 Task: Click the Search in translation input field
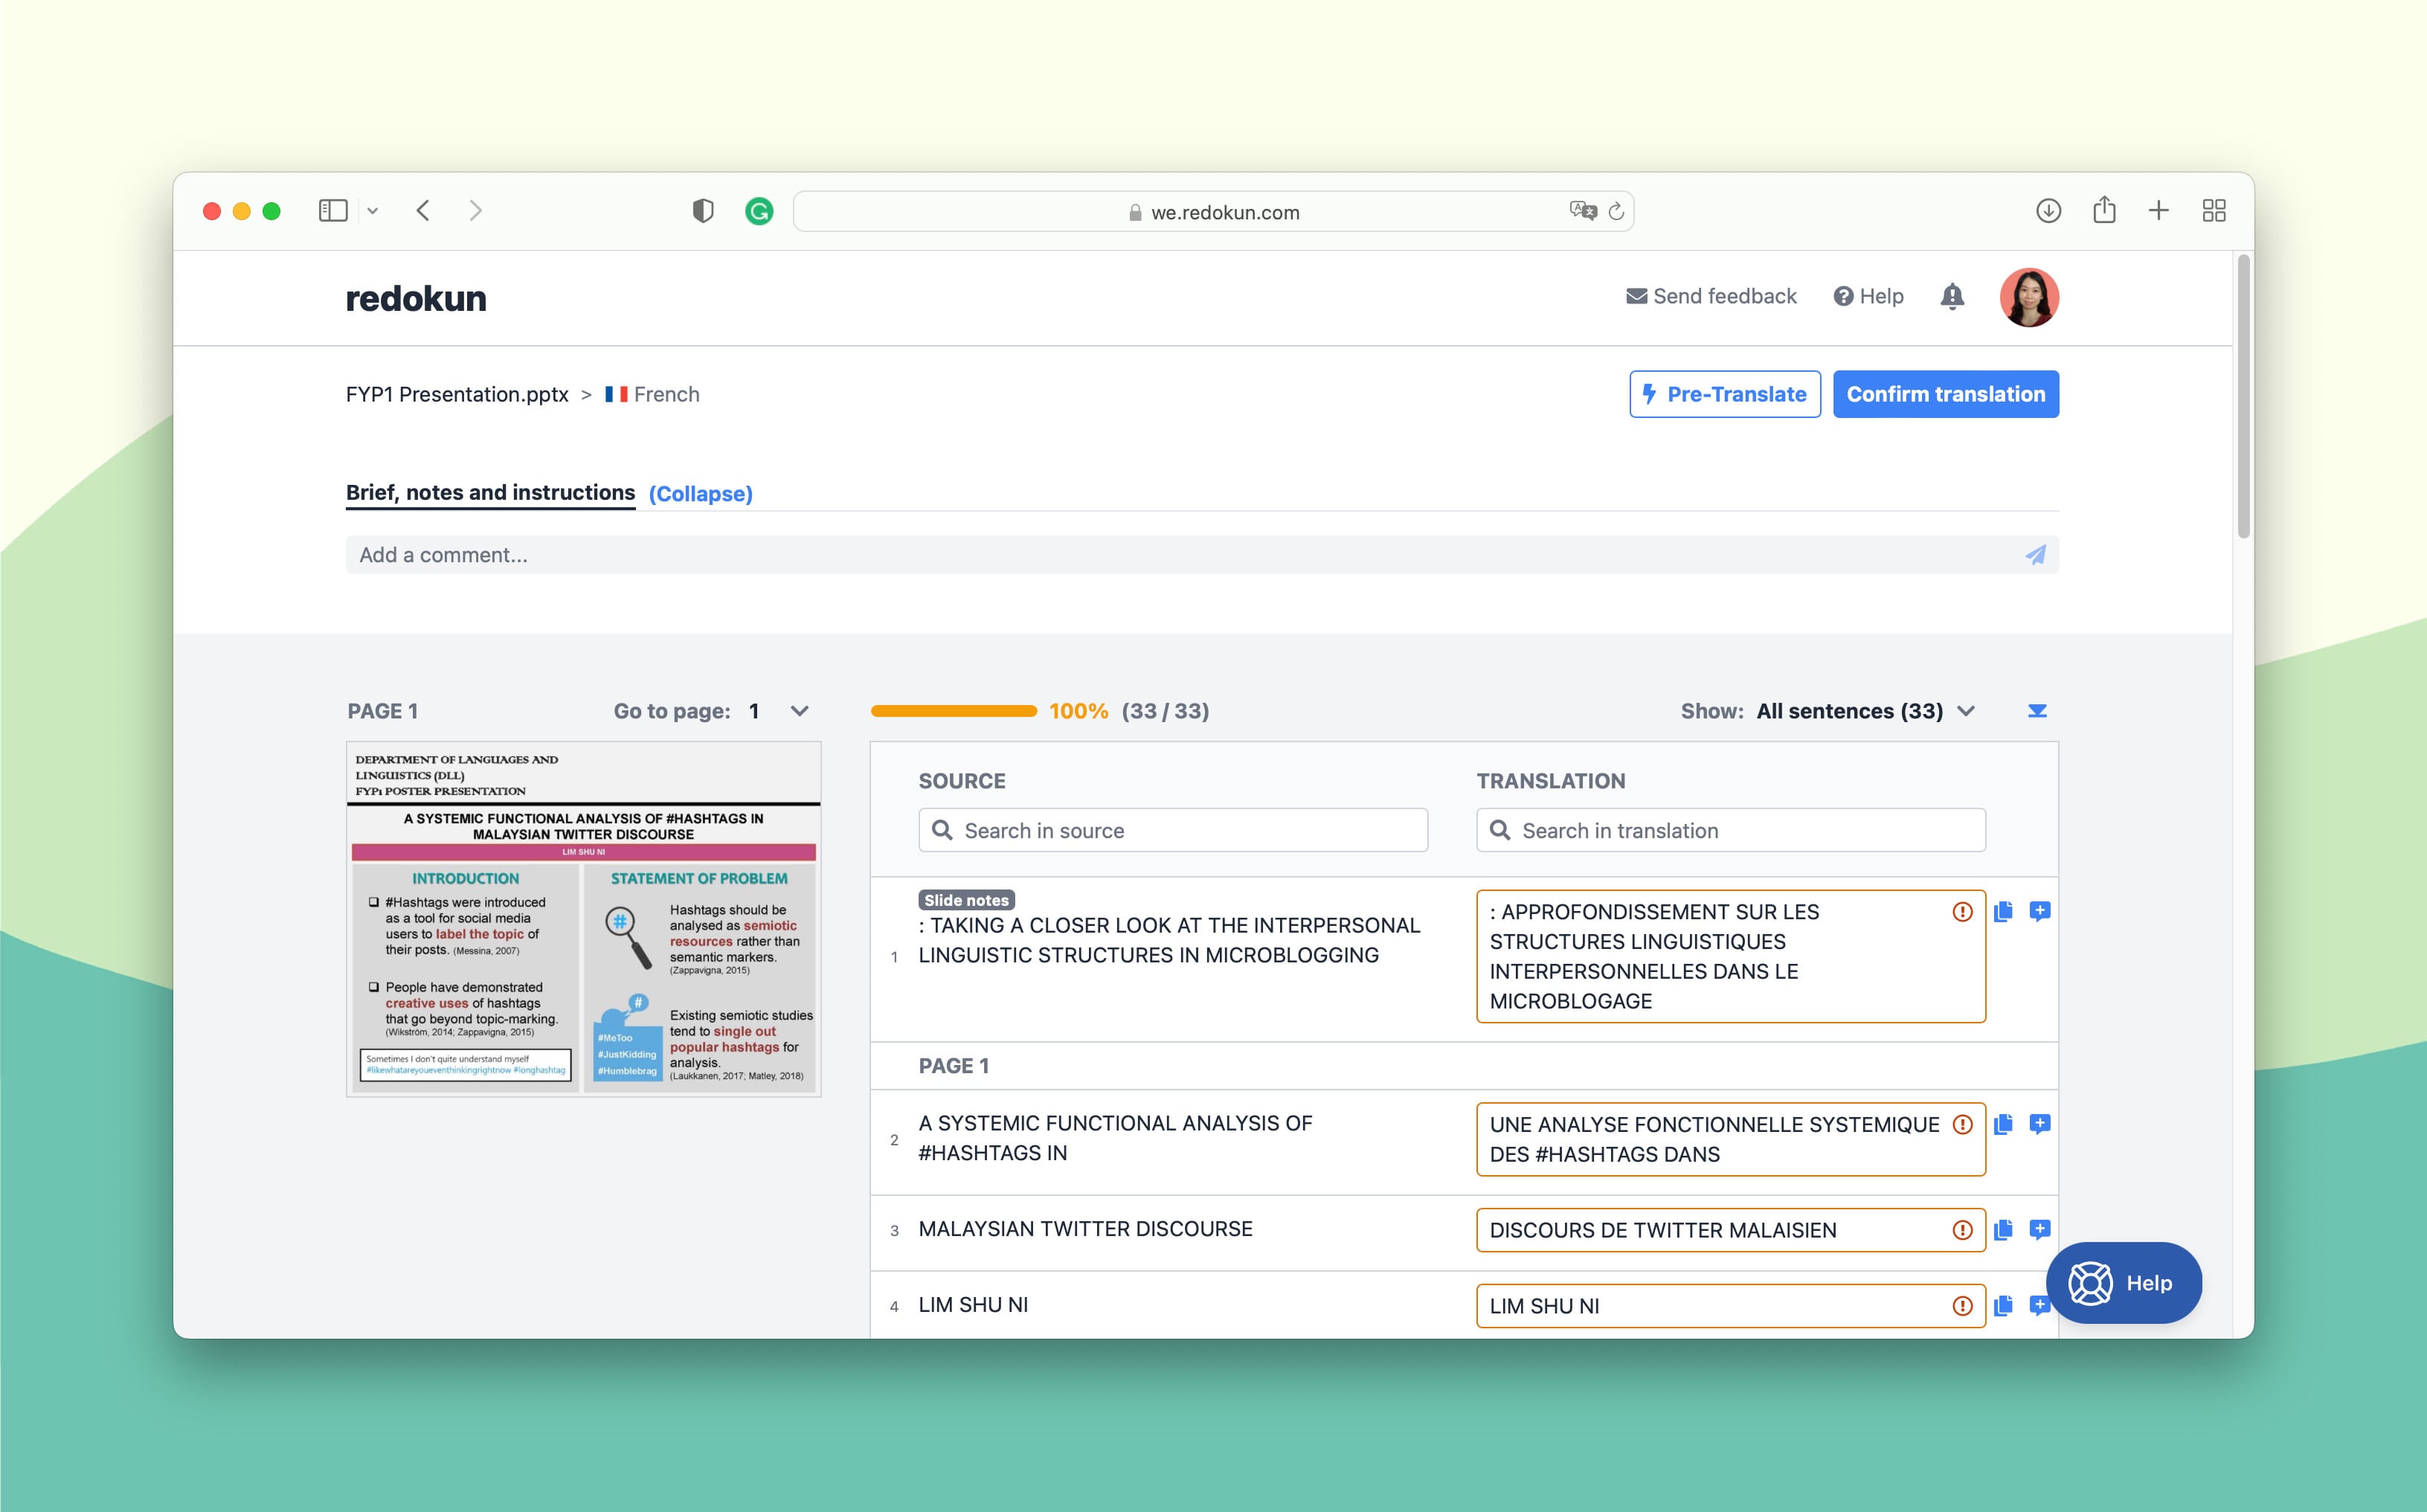coord(1730,831)
